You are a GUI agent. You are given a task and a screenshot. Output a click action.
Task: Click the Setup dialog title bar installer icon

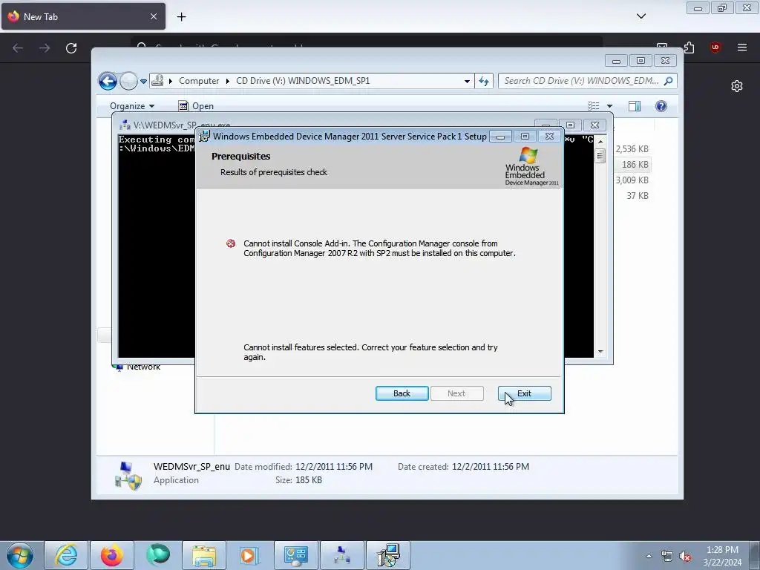coord(205,137)
